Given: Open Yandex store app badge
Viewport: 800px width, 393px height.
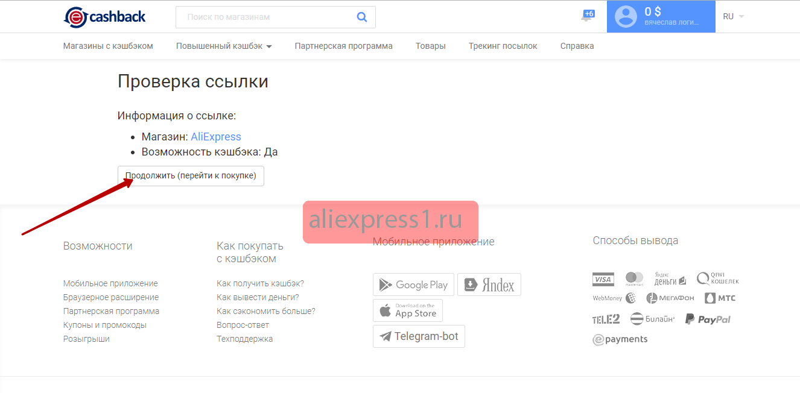Looking at the screenshot, I should pos(489,285).
